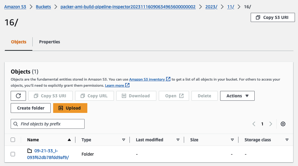
Task: Click the top Copy S3 URI button
Action: click(x=272, y=17)
